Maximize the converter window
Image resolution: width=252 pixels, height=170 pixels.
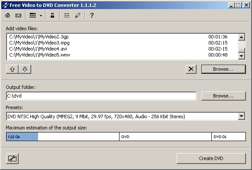pyautogui.click(x=239, y=5)
